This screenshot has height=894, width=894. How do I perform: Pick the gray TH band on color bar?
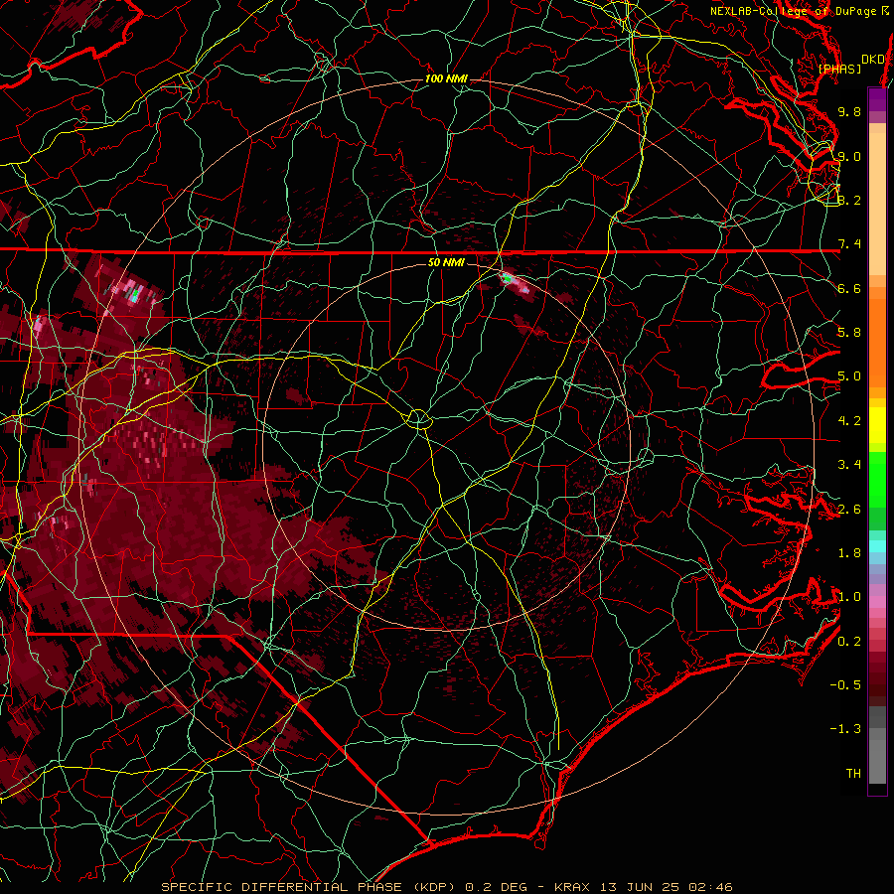point(877,758)
